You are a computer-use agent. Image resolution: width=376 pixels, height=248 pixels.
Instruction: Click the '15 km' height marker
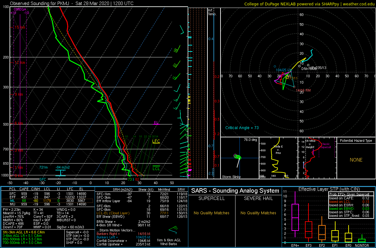[20, 28]
